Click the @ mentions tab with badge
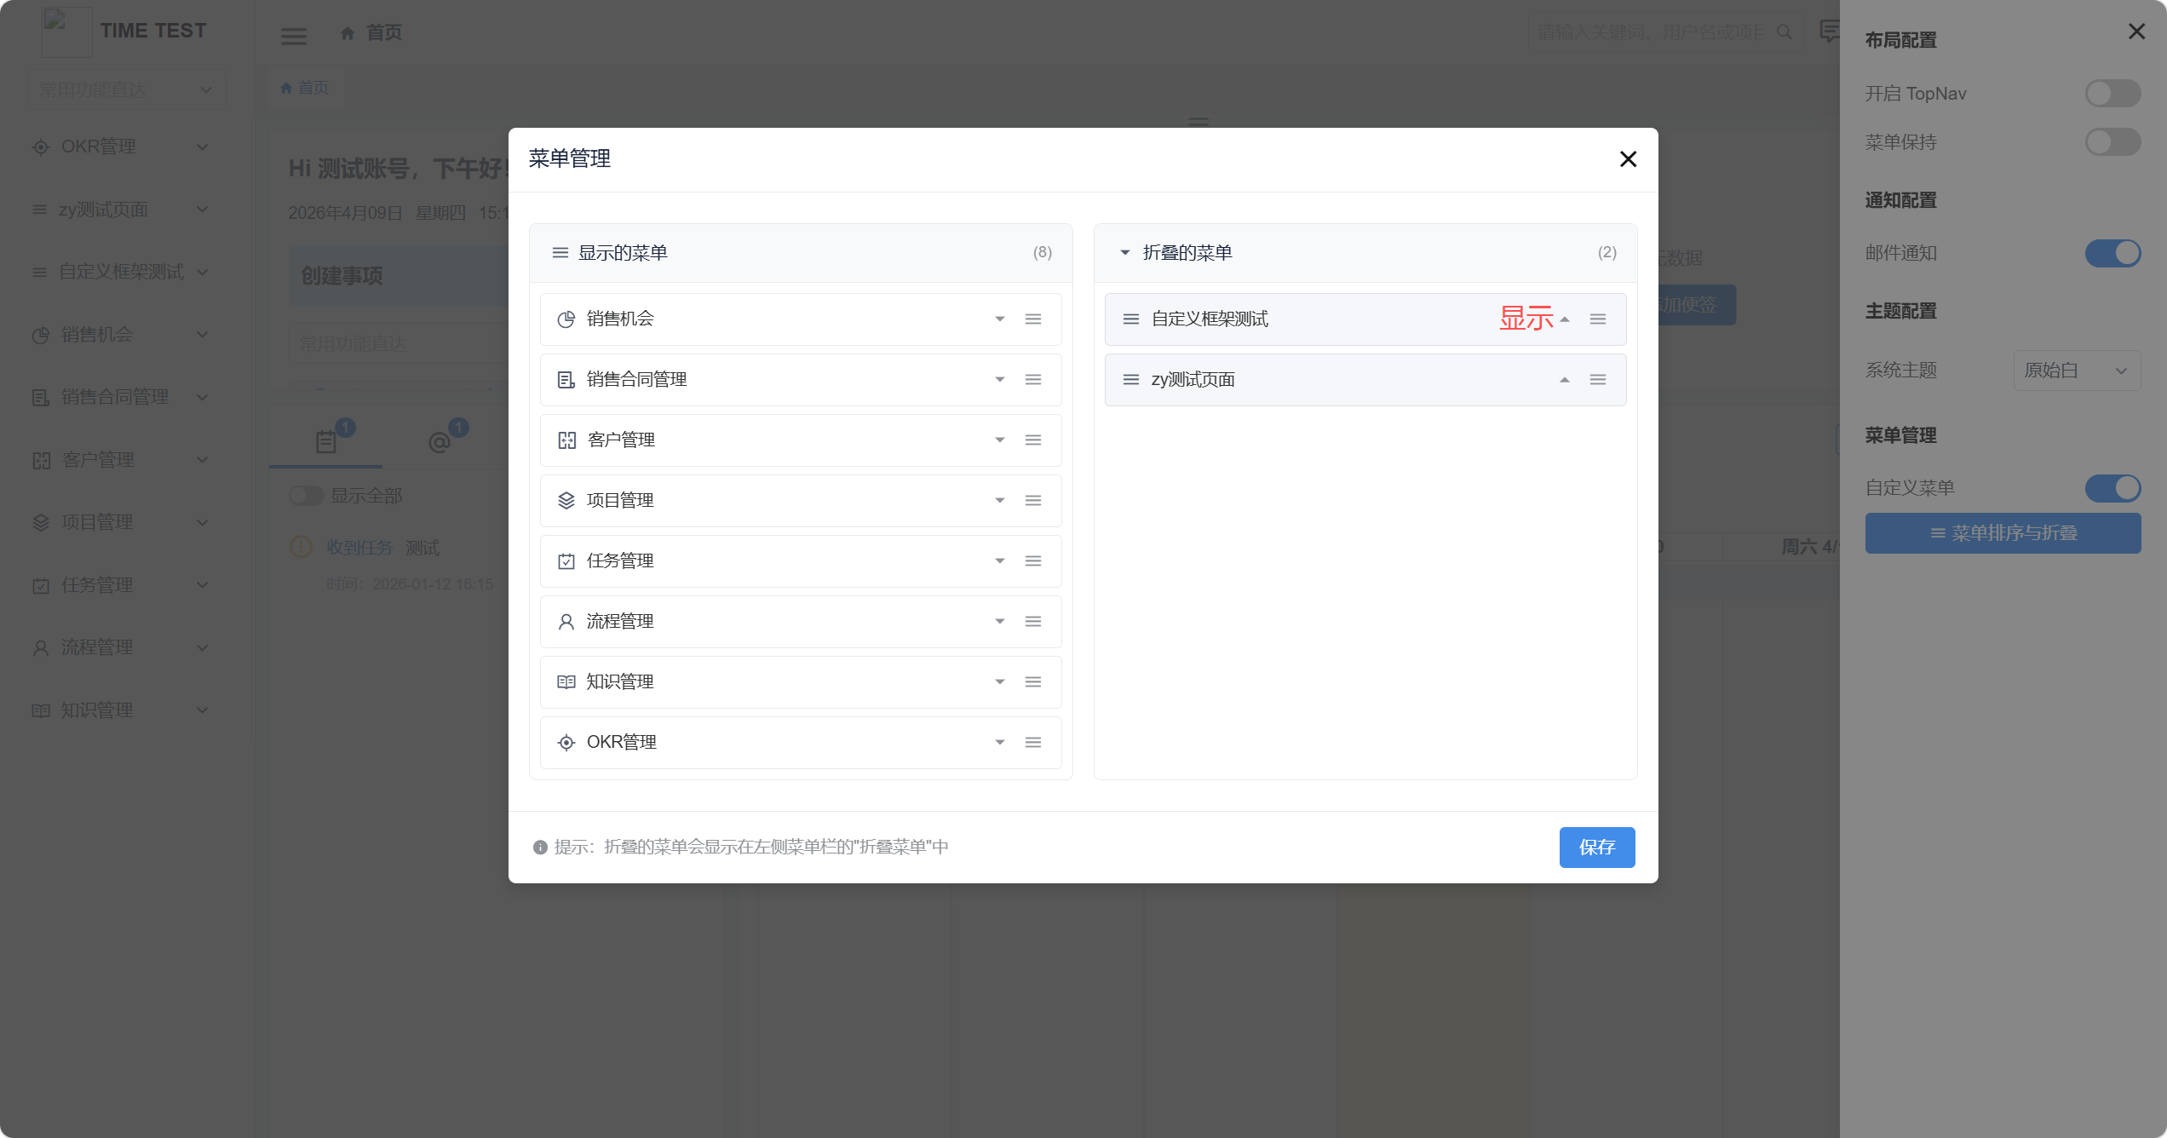Image resolution: width=2167 pixels, height=1138 pixels. pyautogui.click(x=440, y=441)
